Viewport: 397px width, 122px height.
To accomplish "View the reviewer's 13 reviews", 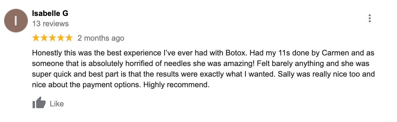I will [50, 24].
